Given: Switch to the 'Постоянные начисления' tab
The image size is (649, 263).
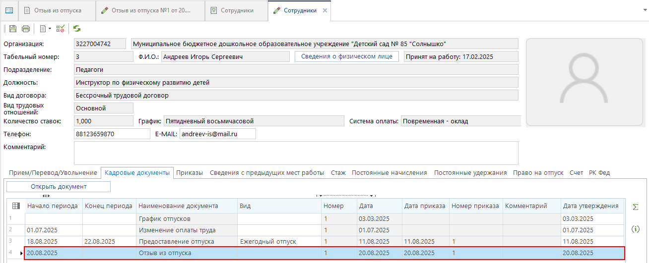Looking at the screenshot, I should pos(389,173).
